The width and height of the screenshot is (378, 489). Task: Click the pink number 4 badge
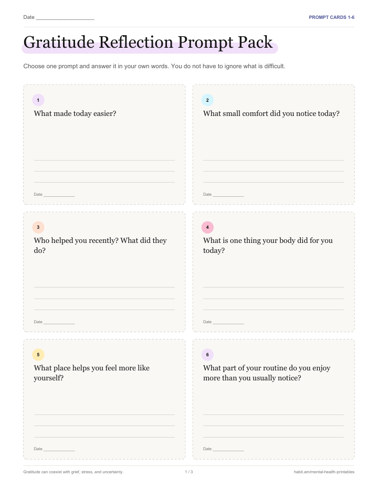click(x=207, y=227)
